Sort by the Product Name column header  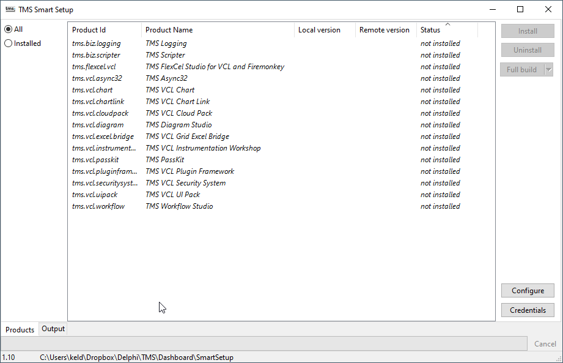point(218,30)
